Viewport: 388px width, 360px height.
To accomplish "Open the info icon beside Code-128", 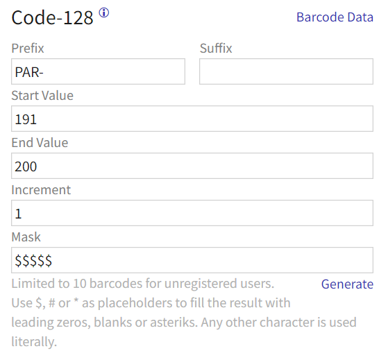I will click(104, 12).
